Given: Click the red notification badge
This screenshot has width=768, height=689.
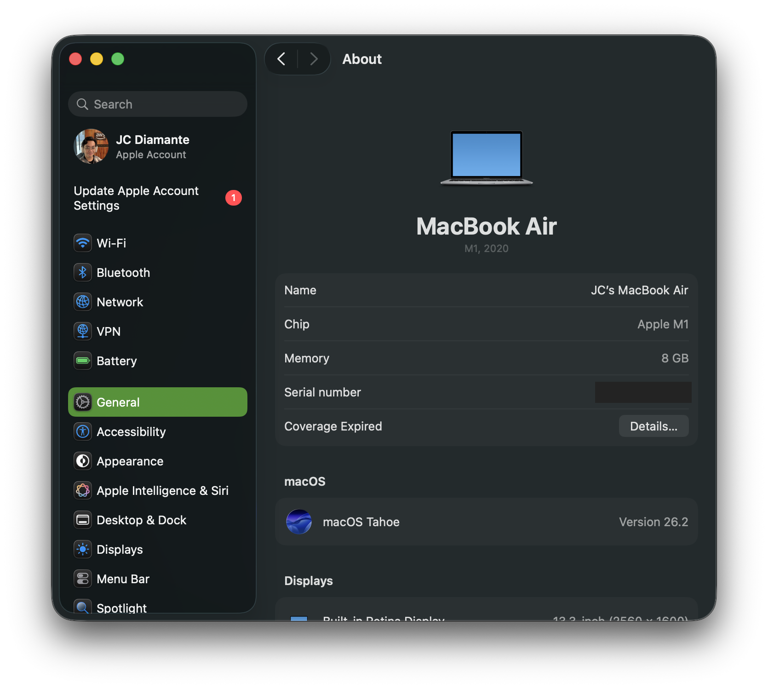Looking at the screenshot, I should click(234, 198).
